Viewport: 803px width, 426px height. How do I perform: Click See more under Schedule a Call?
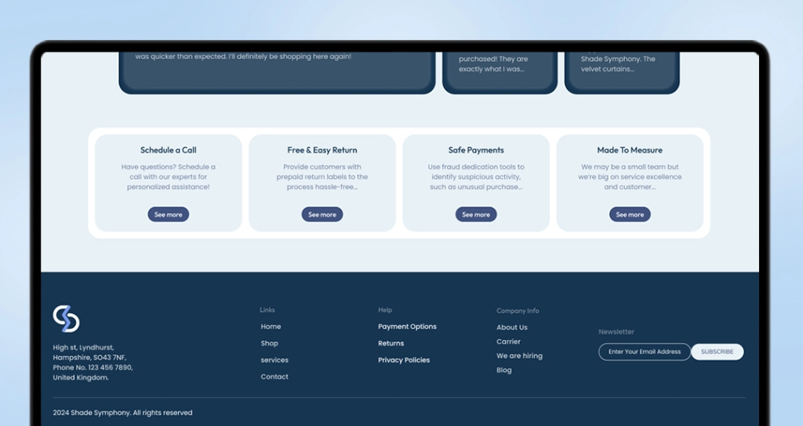pos(169,215)
